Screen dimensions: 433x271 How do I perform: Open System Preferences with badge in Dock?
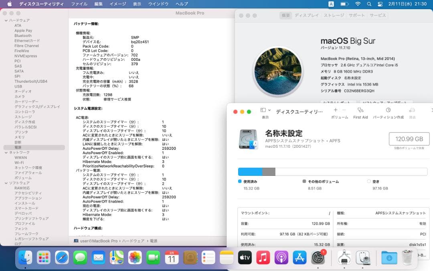318,257
